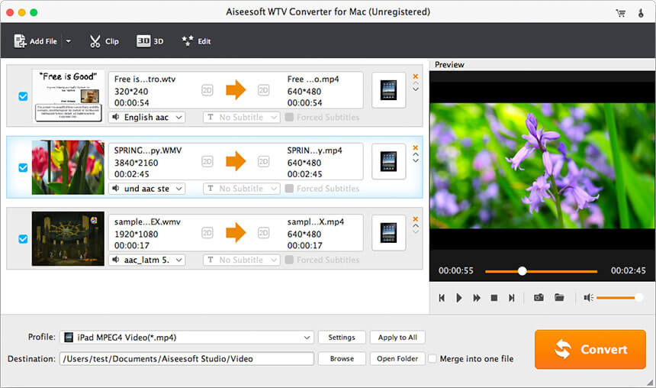The image size is (656, 388).
Task: Seek on the preview progress slider
Action: click(x=541, y=271)
